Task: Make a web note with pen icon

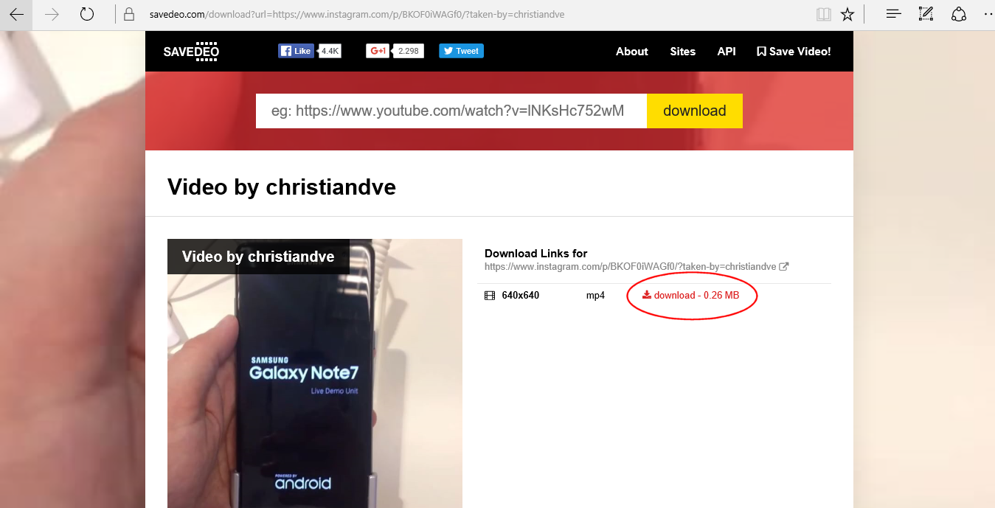Action: coord(926,14)
